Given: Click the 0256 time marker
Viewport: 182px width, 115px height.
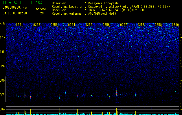Looking at the screenshot, I should tap(106, 25).
